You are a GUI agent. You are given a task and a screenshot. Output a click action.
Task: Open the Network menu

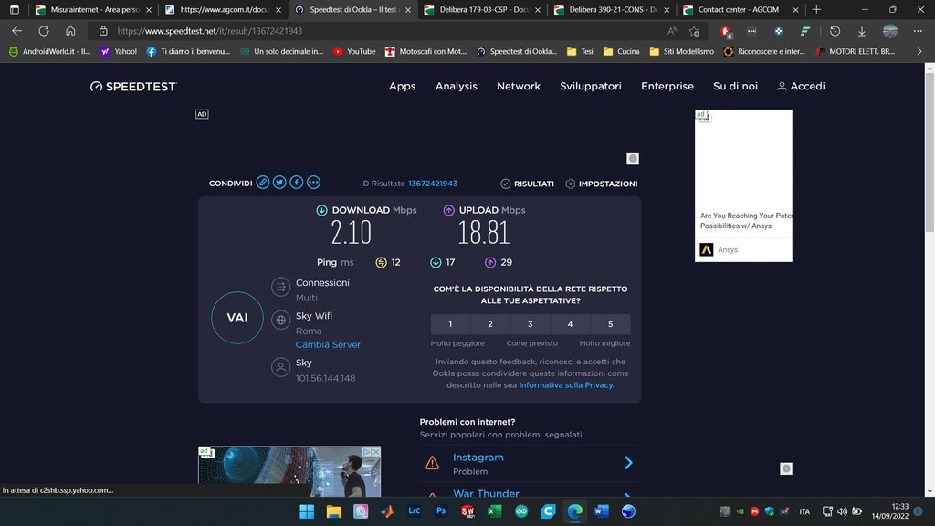pos(519,87)
